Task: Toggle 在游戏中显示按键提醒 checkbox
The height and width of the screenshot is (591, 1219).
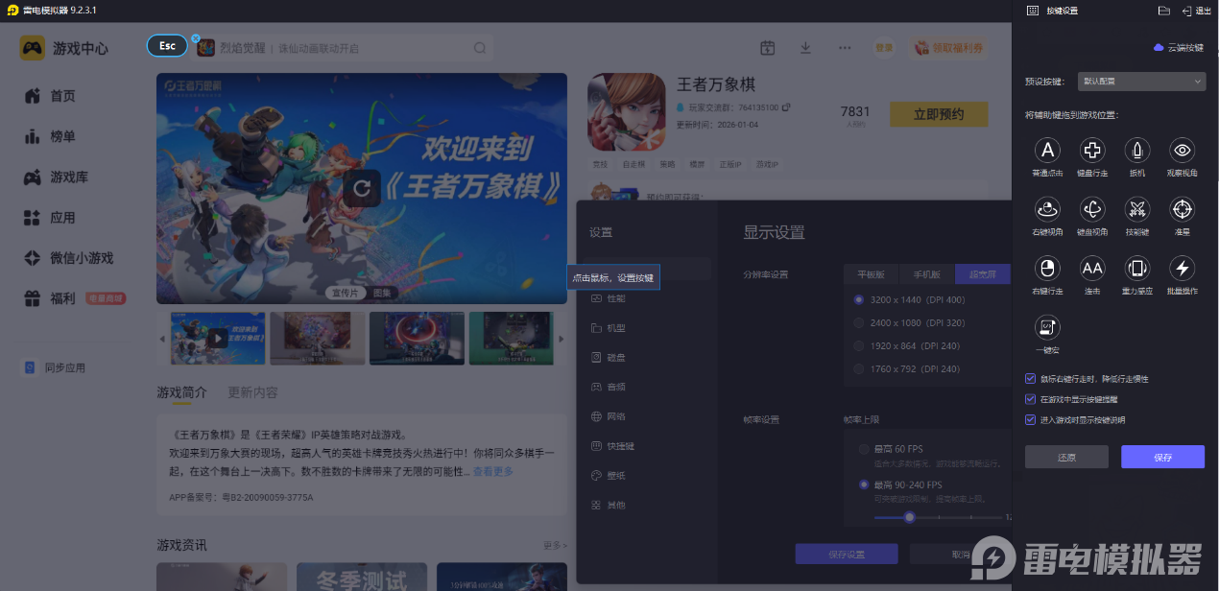Action: pos(1031,399)
